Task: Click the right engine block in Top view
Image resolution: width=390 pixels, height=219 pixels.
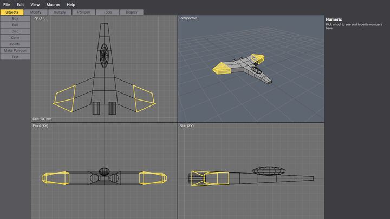Action: point(113,108)
